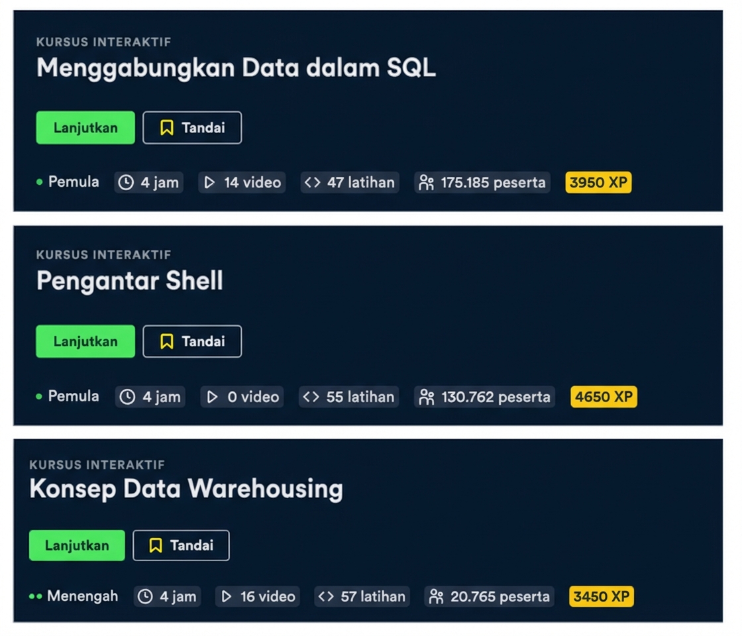The height and width of the screenshot is (636, 742).
Task: Toggle the Tandai bookmark on the SQL course
Action: pyautogui.click(x=192, y=127)
